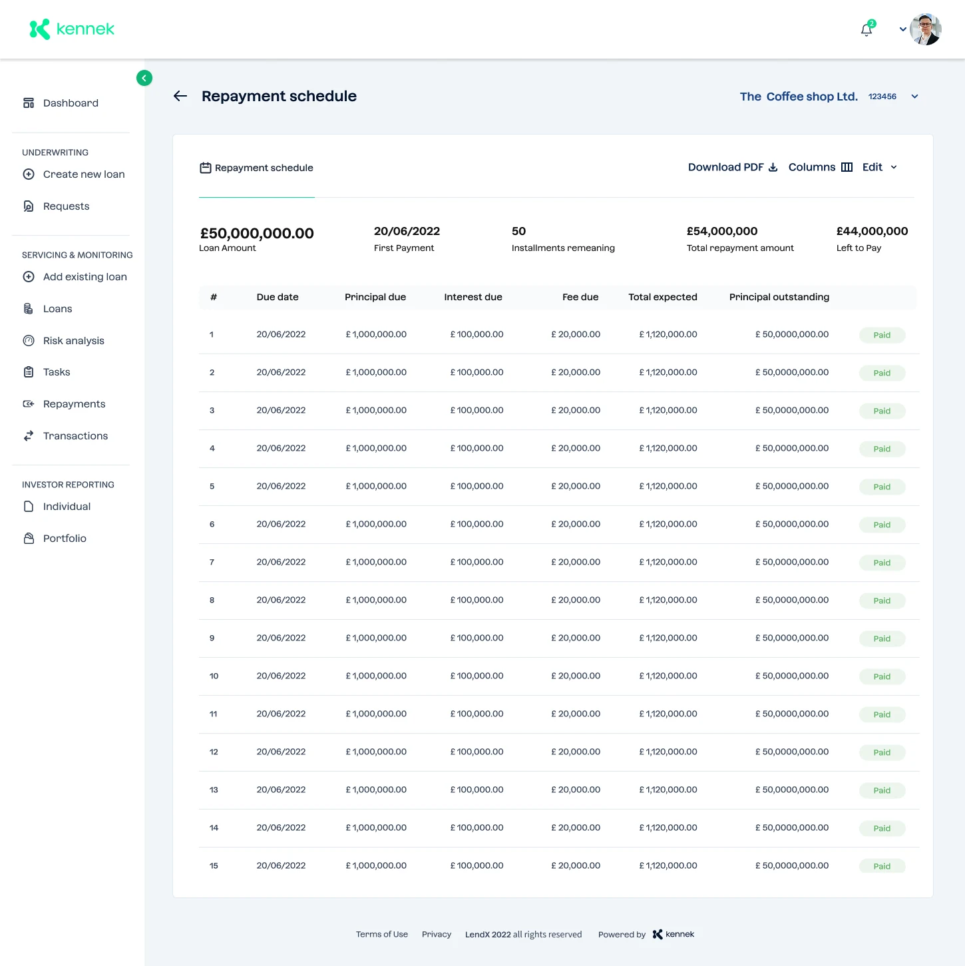Click the Paid badge on row 1
Image resolution: width=965 pixels, height=966 pixels.
click(882, 335)
